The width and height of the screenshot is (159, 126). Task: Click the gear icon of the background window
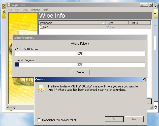[4, 7]
